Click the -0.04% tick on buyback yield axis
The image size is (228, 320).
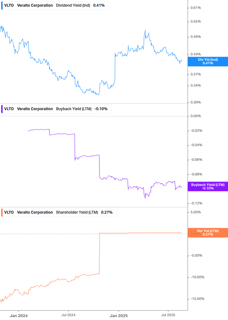tap(197, 145)
